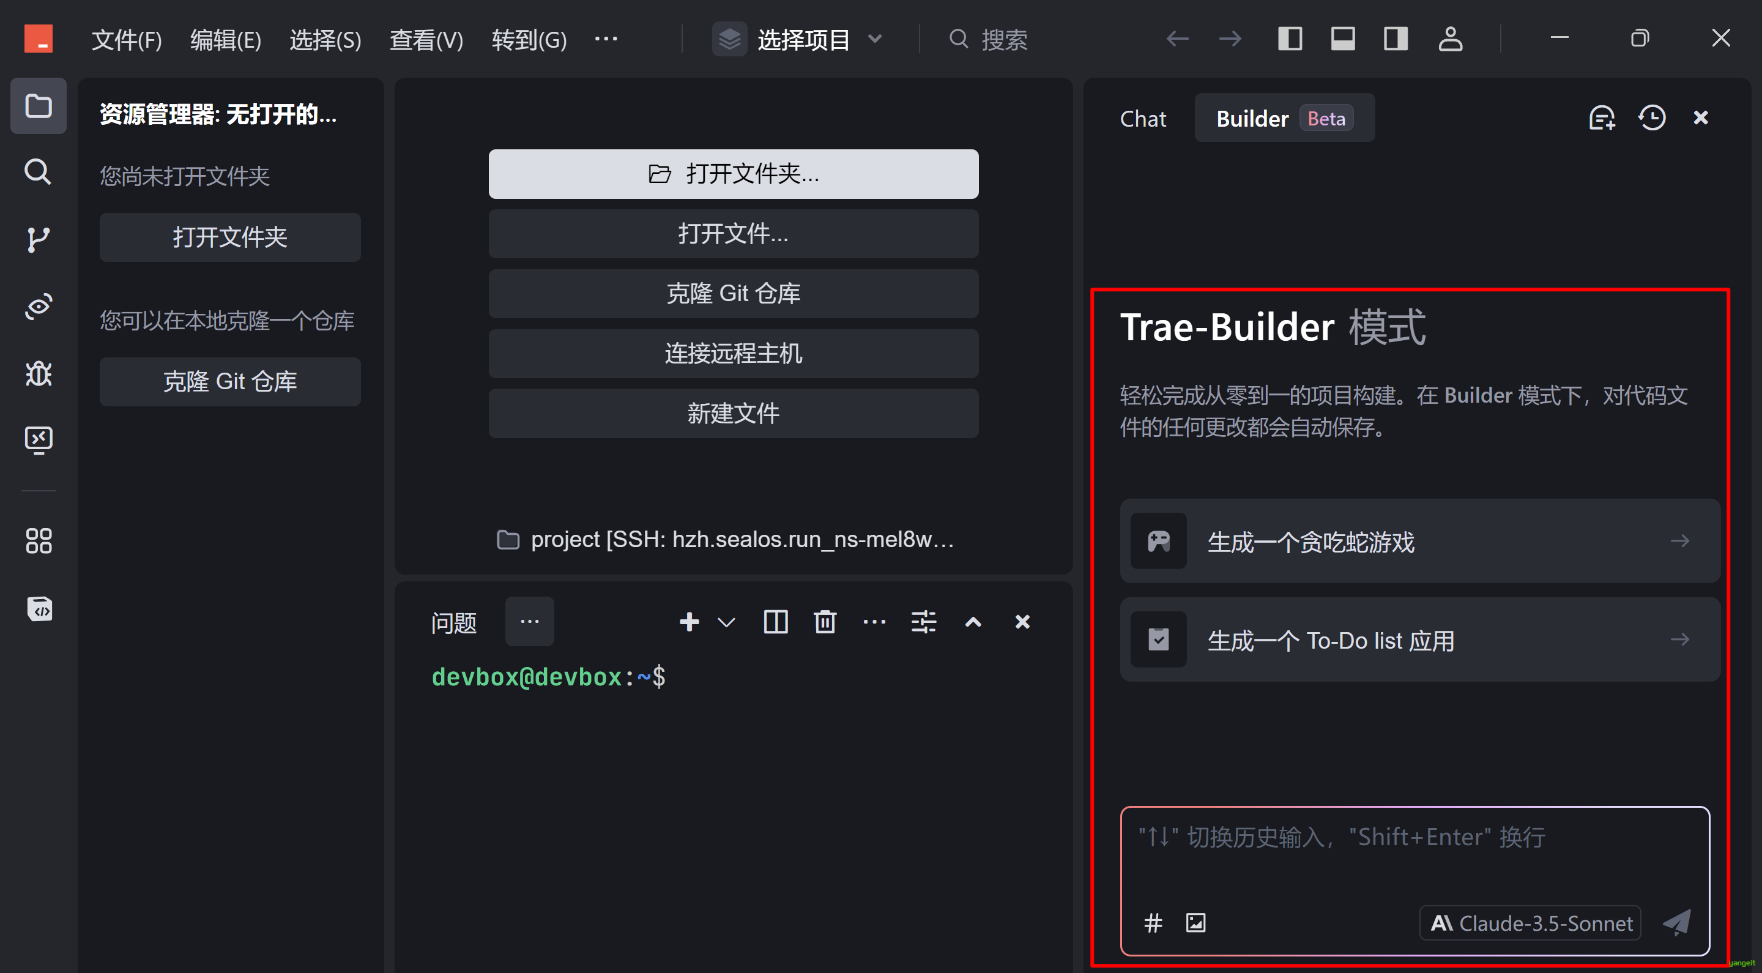Open the 选择项目 project dropdown
1762x973 pixels.
pyautogui.click(x=799, y=40)
